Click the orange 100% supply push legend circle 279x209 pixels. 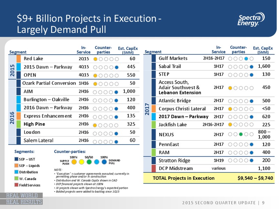click(74, 162)
